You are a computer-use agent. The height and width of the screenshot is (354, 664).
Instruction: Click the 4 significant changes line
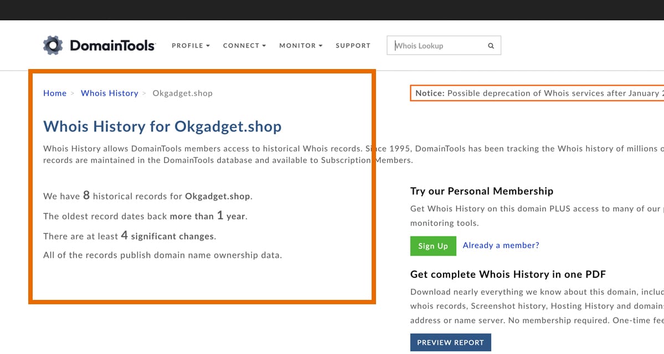pos(130,236)
